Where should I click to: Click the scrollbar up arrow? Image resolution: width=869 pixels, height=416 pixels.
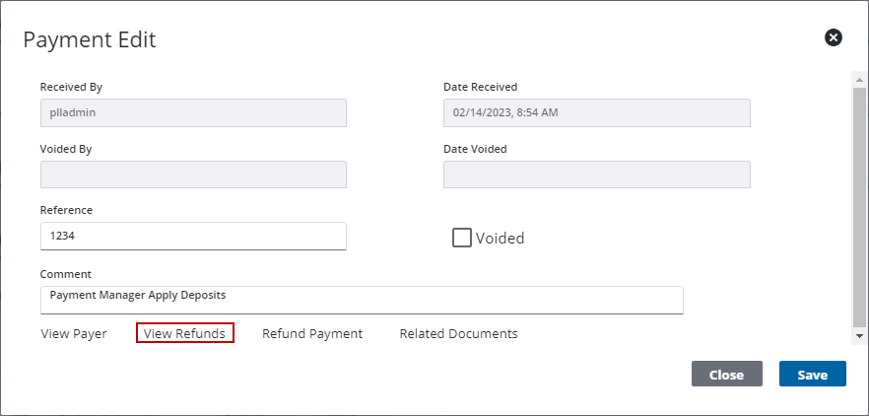(860, 78)
